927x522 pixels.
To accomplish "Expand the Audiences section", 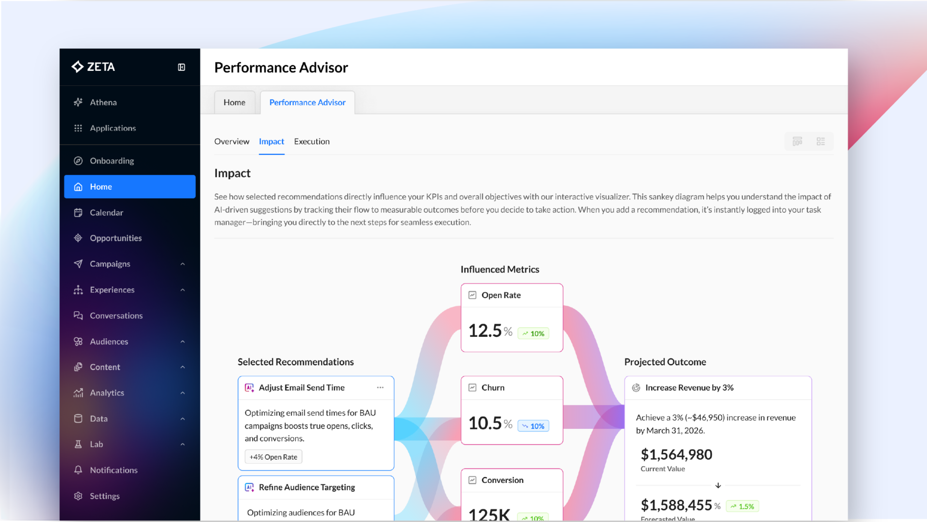I will [x=183, y=341].
